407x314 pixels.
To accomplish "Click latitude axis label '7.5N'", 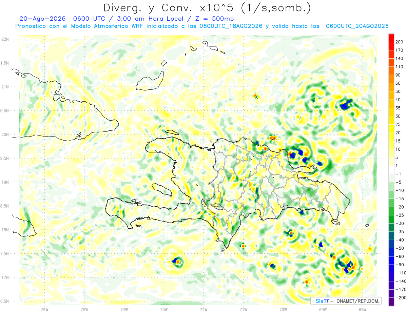I will pos(5,253).
